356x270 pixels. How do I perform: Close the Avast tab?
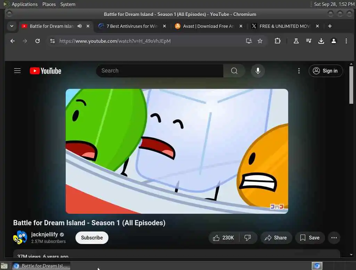click(241, 26)
